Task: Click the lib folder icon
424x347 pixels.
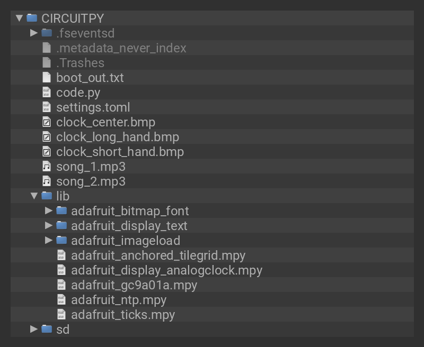Action: pyautogui.click(x=47, y=196)
